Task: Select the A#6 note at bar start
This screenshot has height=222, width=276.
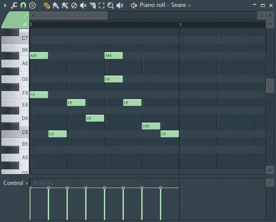Action: tap(39, 55)
